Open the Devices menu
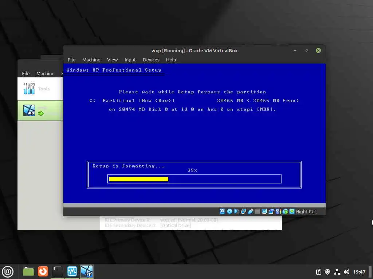This screenshot has width=373, height=279. (x=151, y=60)
